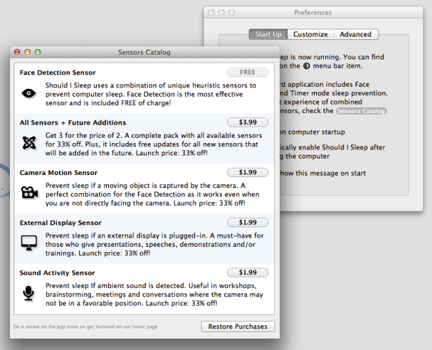Buy All Sensors pack for $3.99
The height and width of the screenshot is (350, 432).
point(247,122)
